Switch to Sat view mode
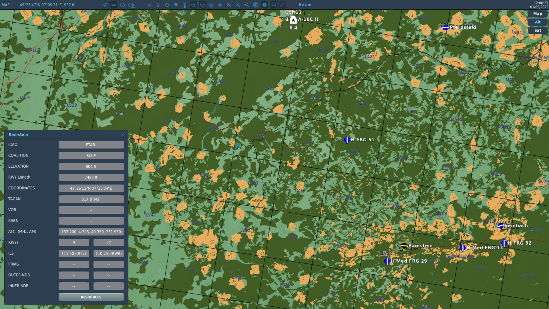 pos(538,30)
